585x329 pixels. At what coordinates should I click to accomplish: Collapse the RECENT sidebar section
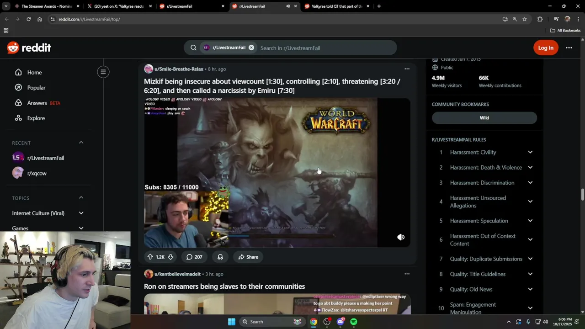point(81,143)
